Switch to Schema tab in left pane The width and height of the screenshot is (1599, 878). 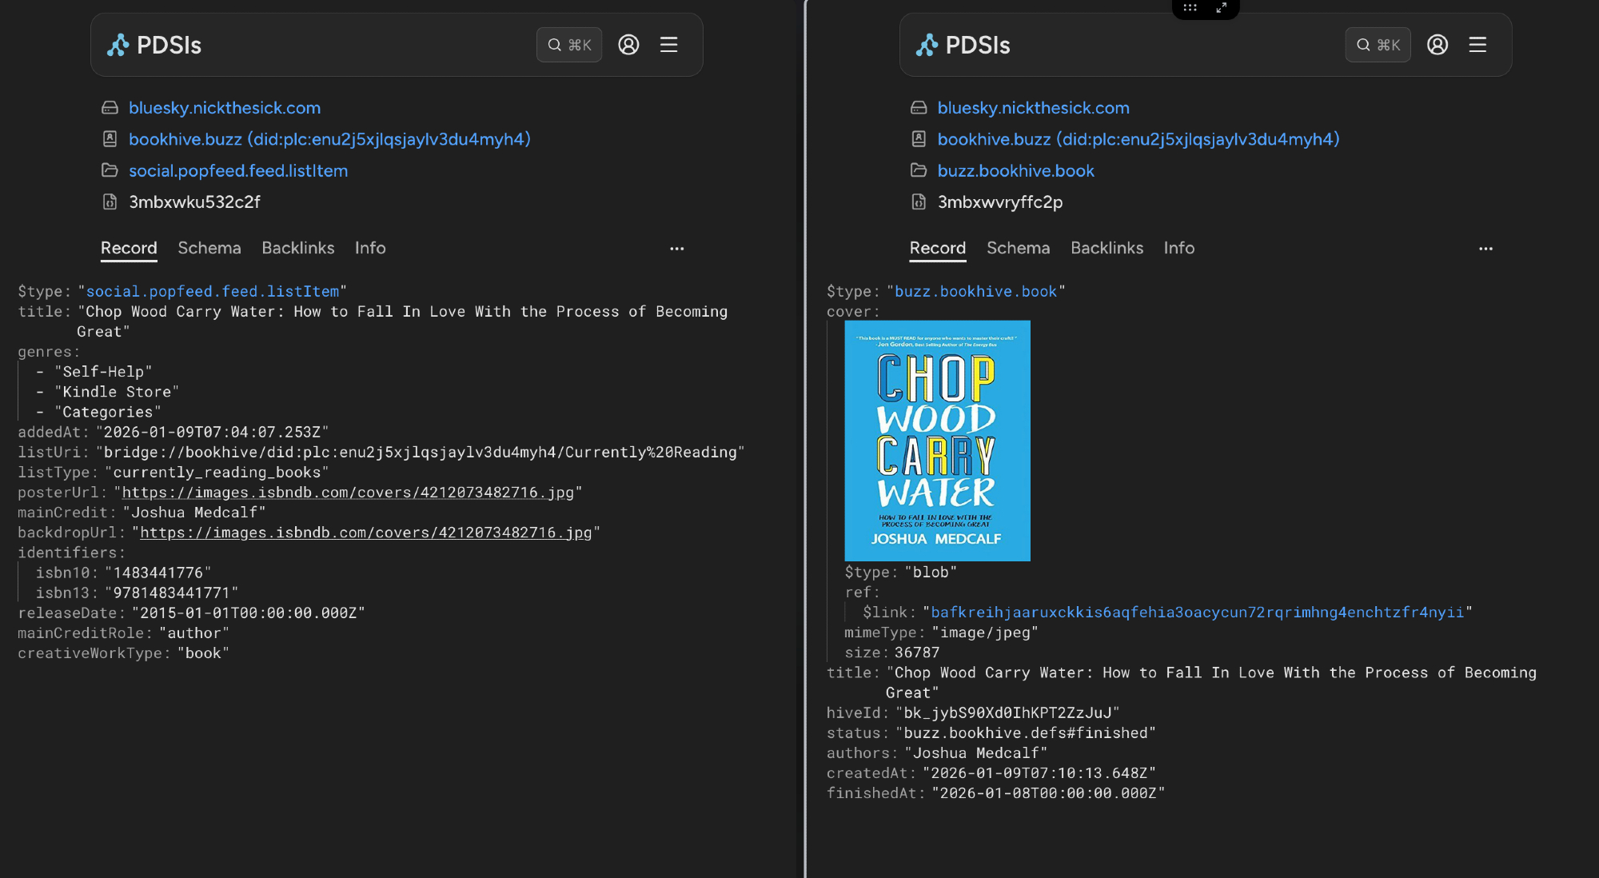[209, 248]
